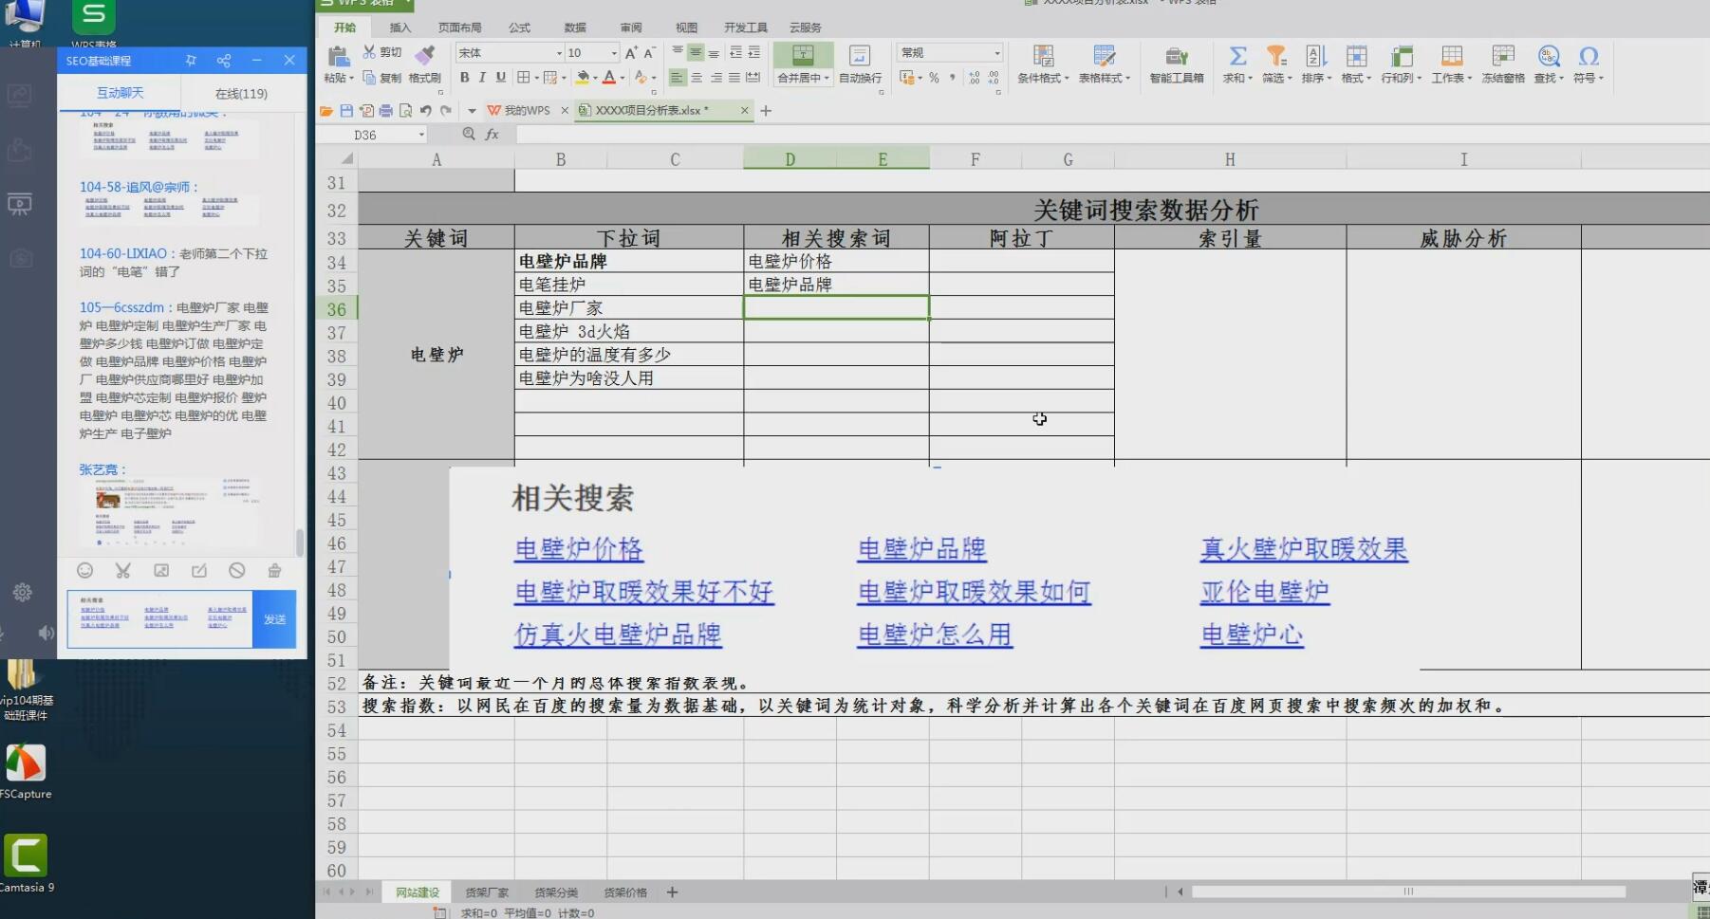The height and width of the screenshot is (919, 1710).
Task: Expand the font color dropdown arrow
Action: (623, 78)
